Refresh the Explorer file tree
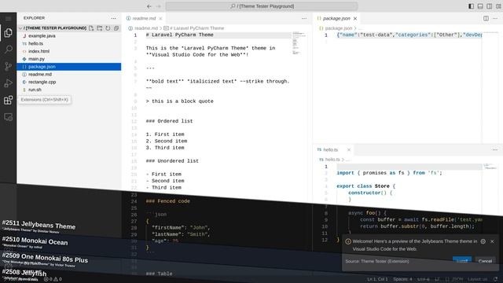Image resolution: width=503 pixels, height=283 pixels. 108,28
